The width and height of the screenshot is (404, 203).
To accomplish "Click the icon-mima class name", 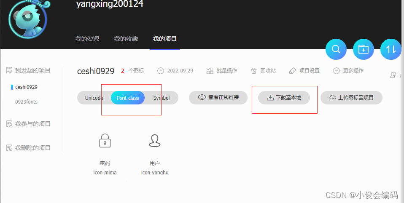I will pyautogui.click(x=105, y=173).
